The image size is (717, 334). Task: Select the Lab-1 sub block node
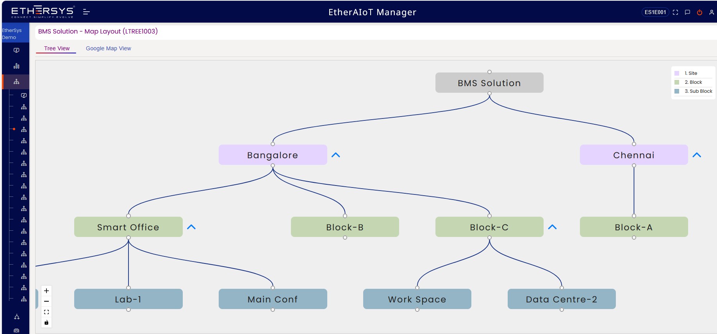coord(128,299)
